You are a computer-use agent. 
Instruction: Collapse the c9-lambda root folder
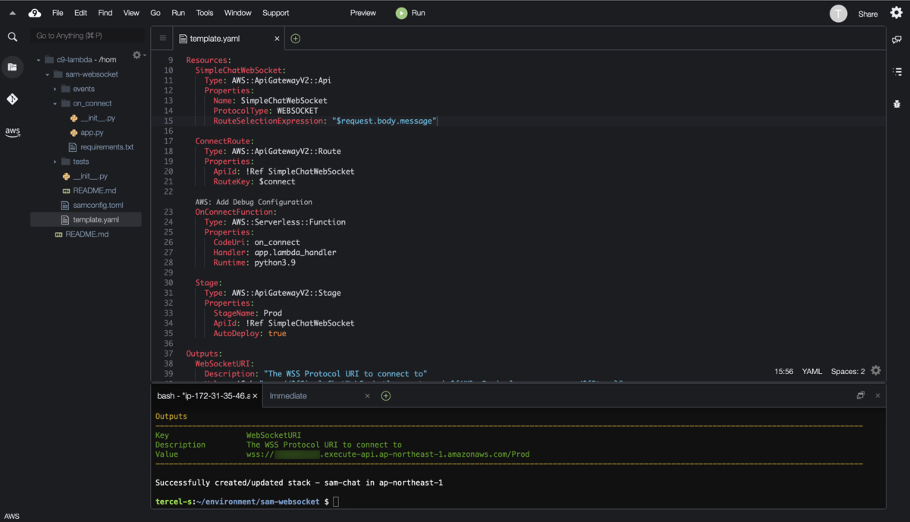[39, 60]
